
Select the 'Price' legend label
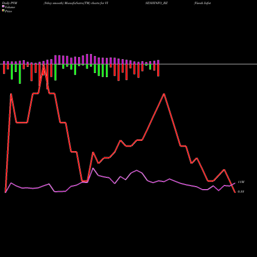click(x=8, y=11)
